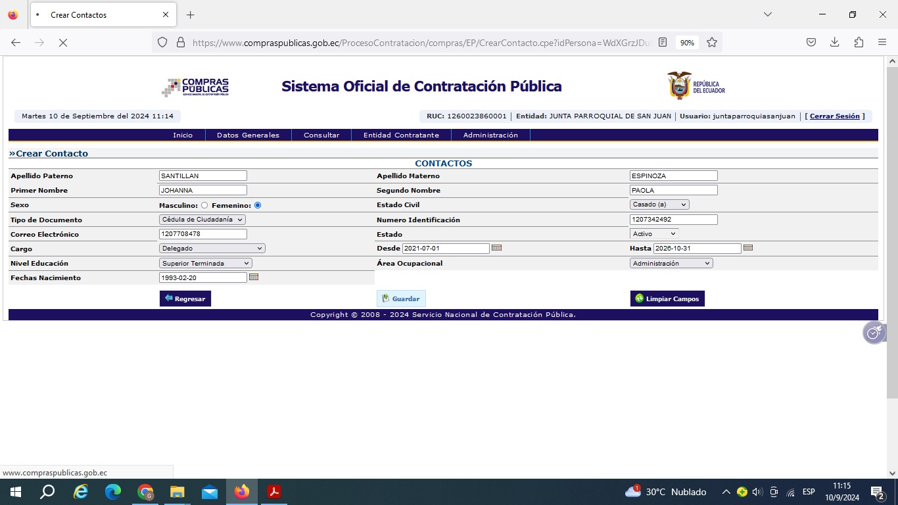Screen dimensions: 898x505
Task: Open the Datos Generales menu
Action: 248,135
